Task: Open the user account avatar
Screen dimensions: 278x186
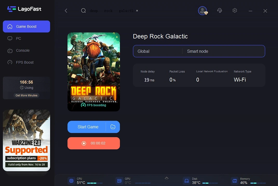Action: (203, 11)
